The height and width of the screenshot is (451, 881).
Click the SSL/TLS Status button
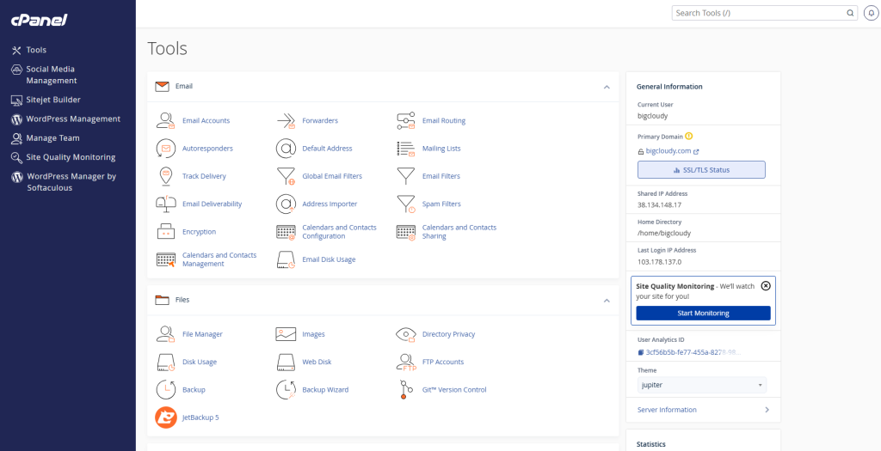pos(702,170)
